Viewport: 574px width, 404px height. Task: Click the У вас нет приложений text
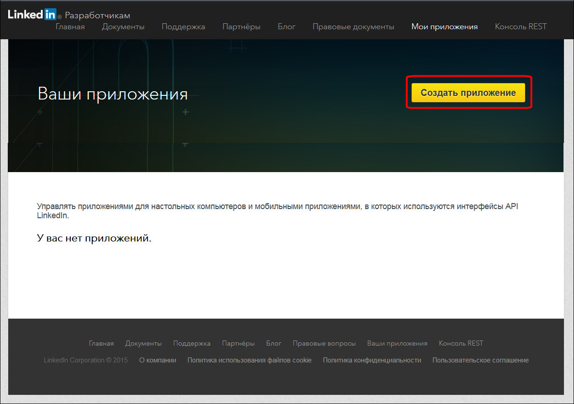pos(94,238)
